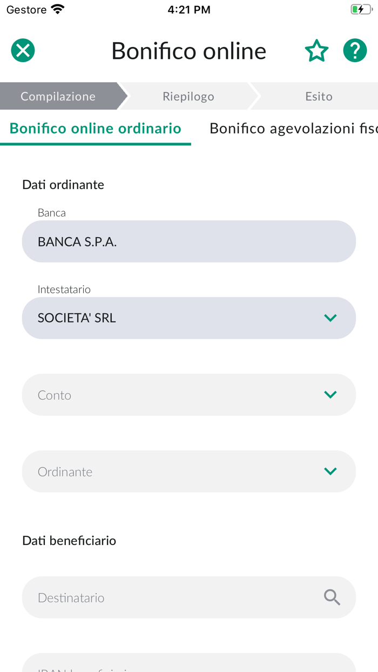
Task: Go to the Esito step
Action: [319, 96]
